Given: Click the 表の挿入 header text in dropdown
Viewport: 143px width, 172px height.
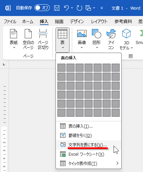Looking at the screenshot, I should (x=68, y=58).
